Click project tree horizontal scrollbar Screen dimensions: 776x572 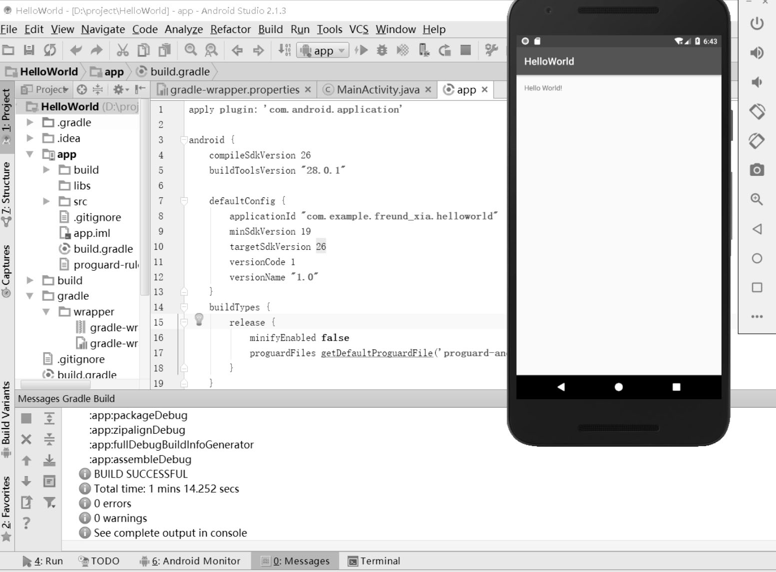coord(55,384)
